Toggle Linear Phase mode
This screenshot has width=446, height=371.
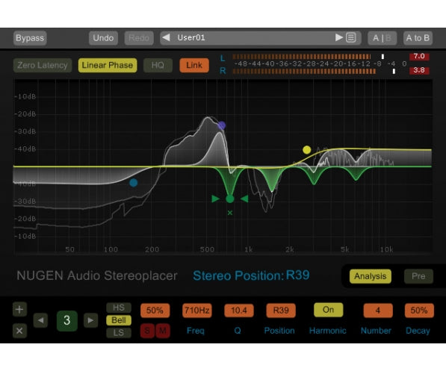coord(108,66)
